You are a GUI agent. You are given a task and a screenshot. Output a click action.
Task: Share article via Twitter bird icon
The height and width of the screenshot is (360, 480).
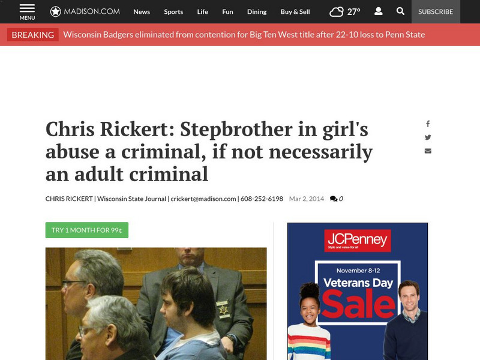(x=428, y=137)
